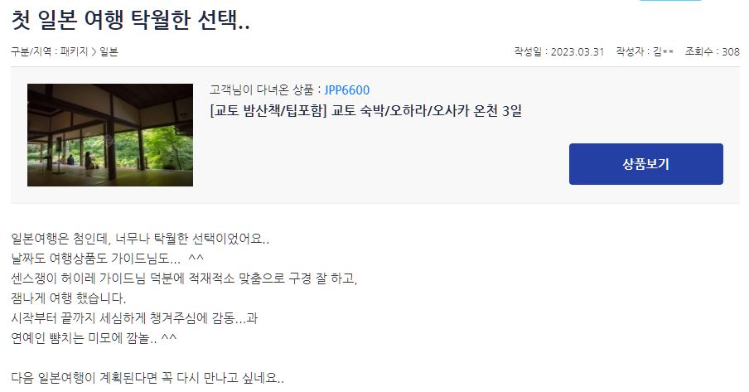Click the 상품보기 button
Viewport: 749px width, 392px height.
[x=645, y=164]
